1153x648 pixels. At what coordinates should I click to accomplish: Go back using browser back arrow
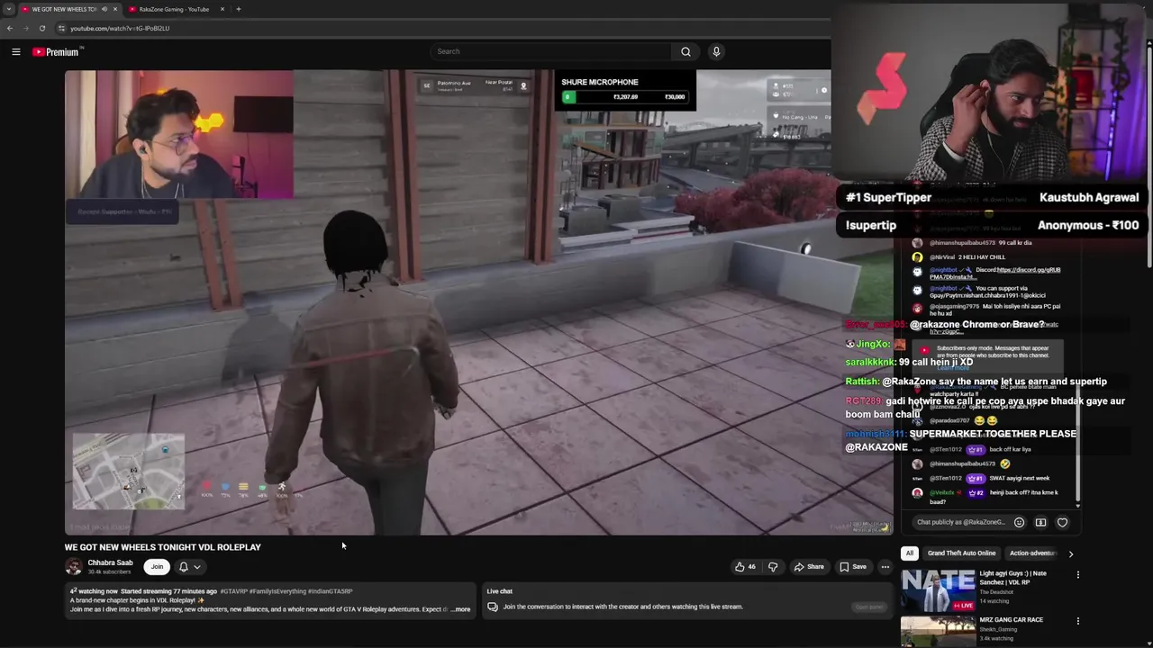[10, 28]
